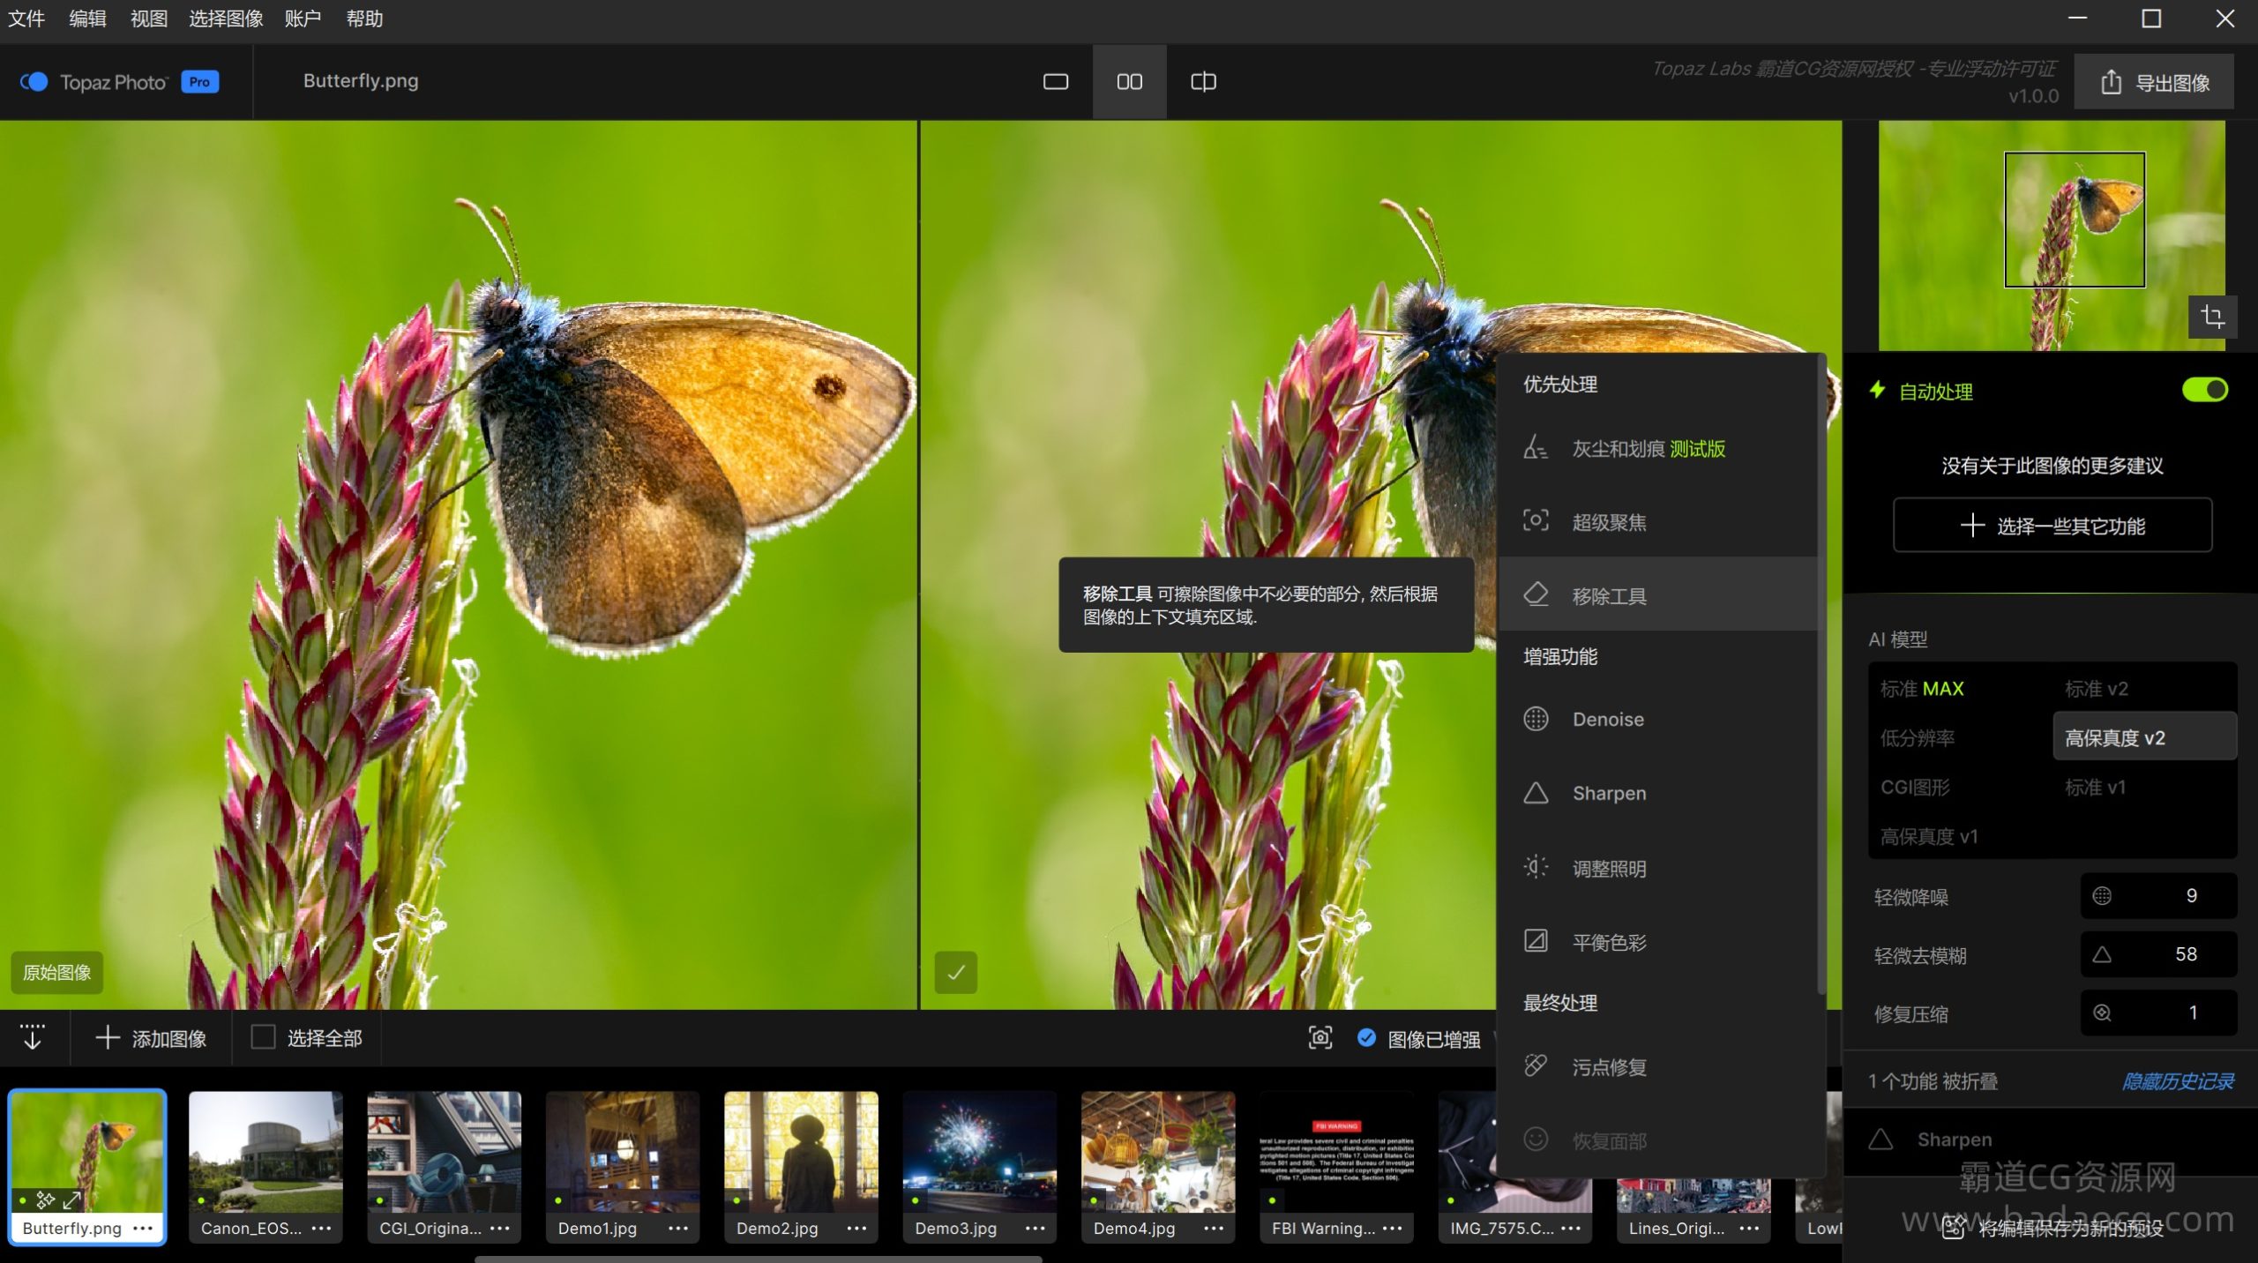Click the crop tool icon

[x=2212, y=317]
